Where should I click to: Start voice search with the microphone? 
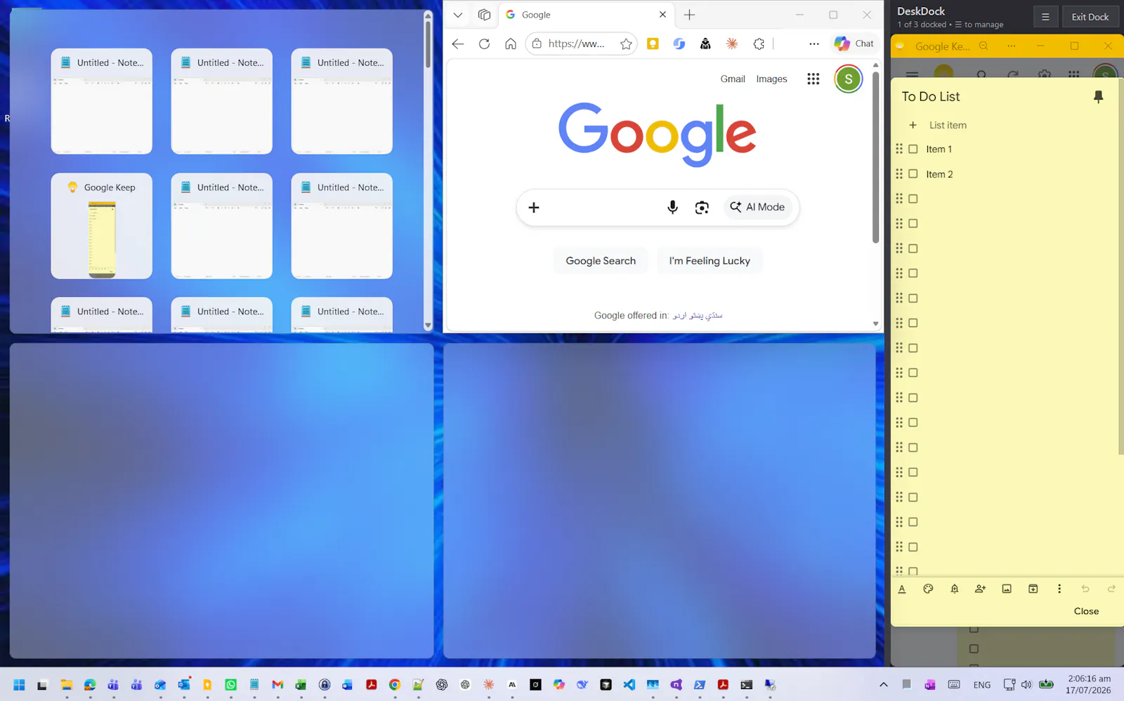pyautogui.click(x=672, y=207)
